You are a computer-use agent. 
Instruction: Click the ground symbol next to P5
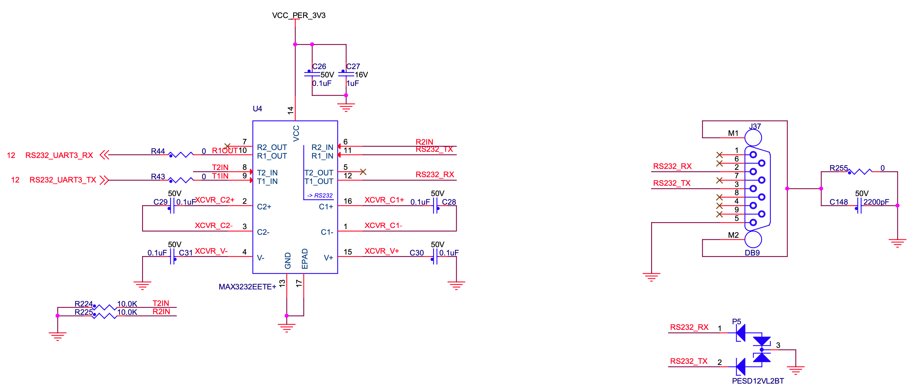pos(795,370)
